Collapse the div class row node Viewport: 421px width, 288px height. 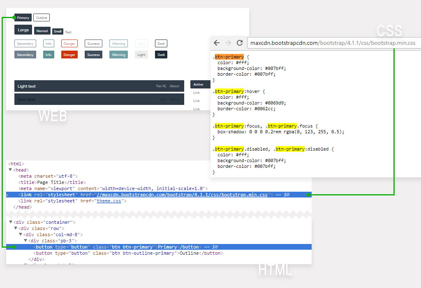coord(15,228)
